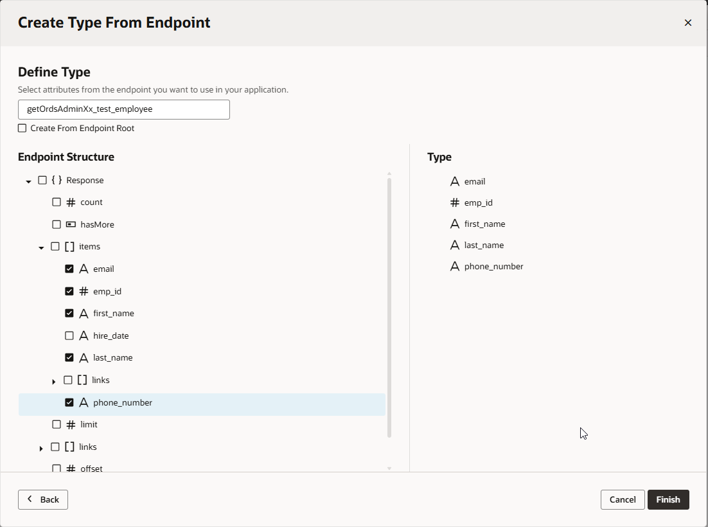The image size is (708, 527).
Task: Deselect the phone_number checkbox
Action: (x=69, y=402)
